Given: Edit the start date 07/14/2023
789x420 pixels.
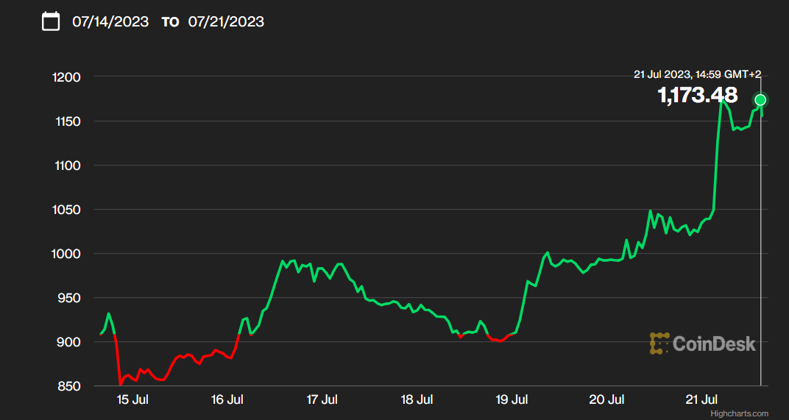Looking at the screenshot, I should click(x=110, y=21).
